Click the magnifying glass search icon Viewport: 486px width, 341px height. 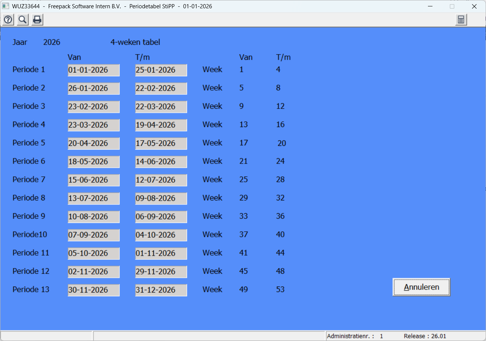[23, 20]
